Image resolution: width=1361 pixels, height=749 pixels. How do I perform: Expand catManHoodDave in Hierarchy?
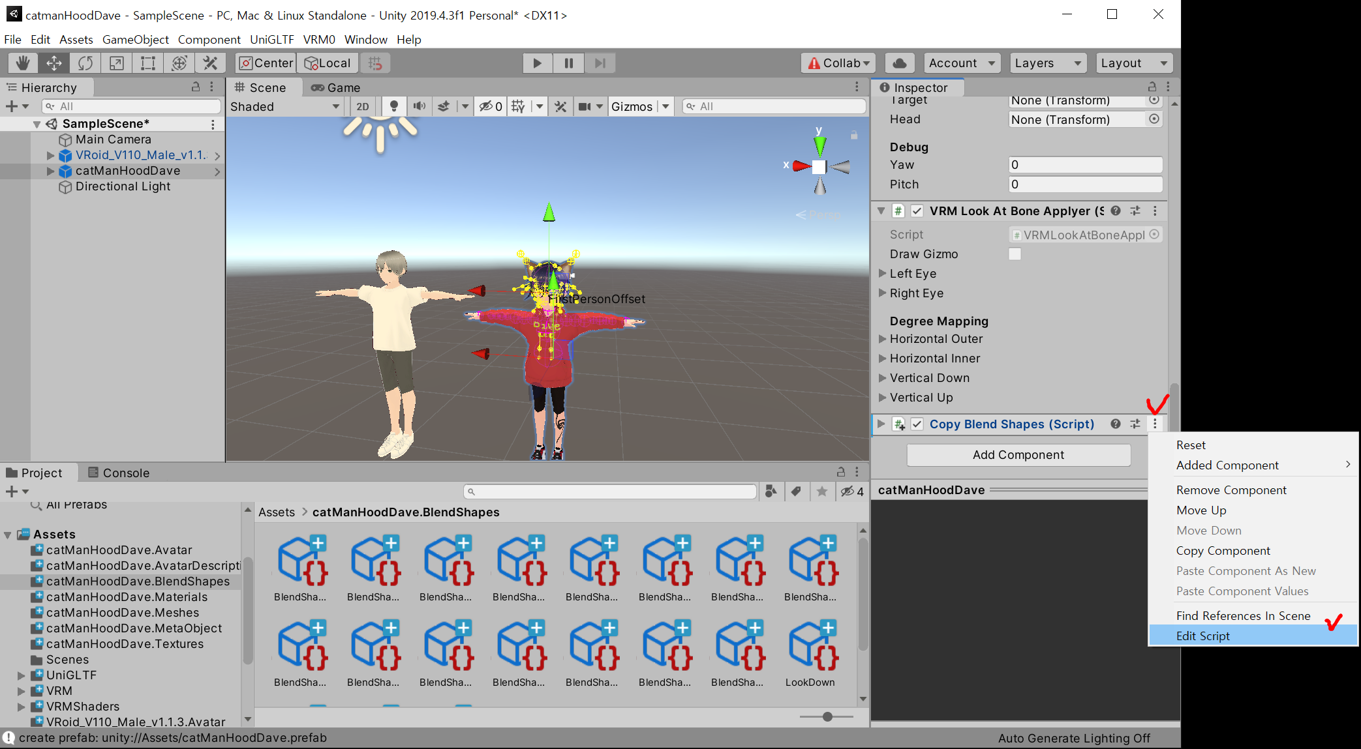tap(50, 171)
